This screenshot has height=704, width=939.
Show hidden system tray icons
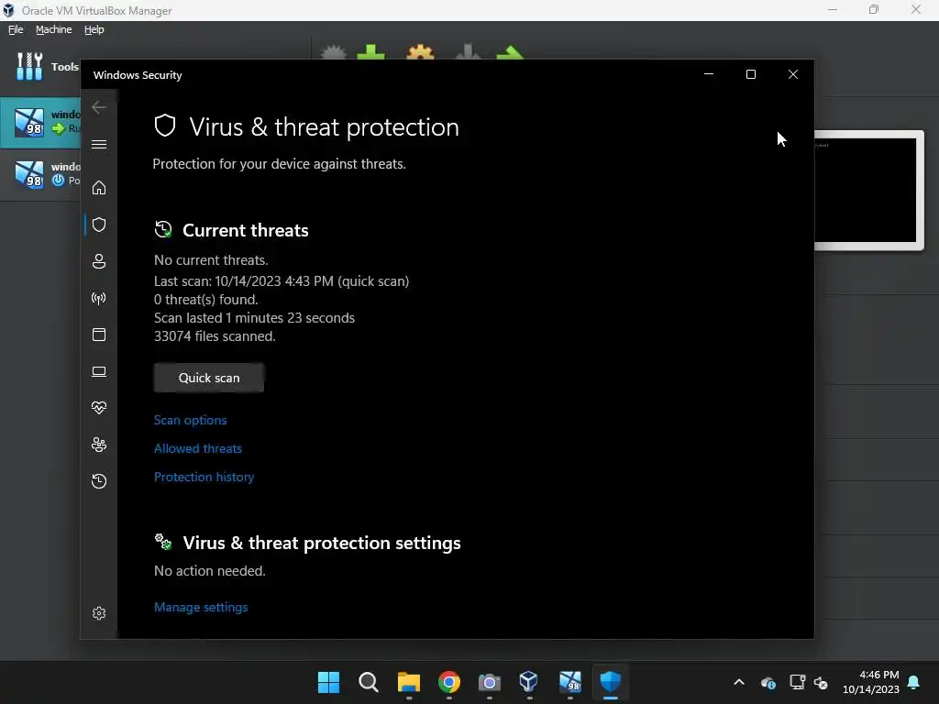739,682
